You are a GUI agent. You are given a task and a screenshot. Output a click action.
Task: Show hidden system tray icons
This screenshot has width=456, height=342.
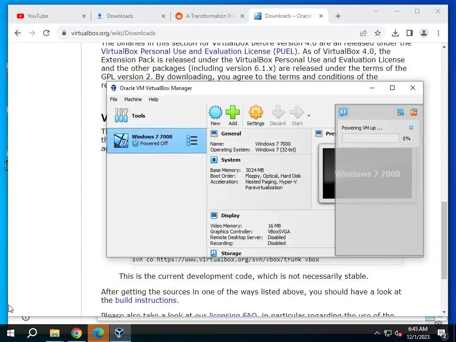pyautogui.click(x=377, y=333)
